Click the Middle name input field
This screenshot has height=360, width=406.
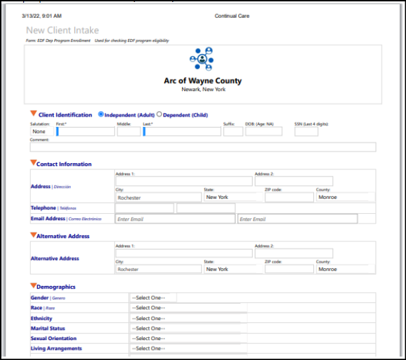point(128,132)
